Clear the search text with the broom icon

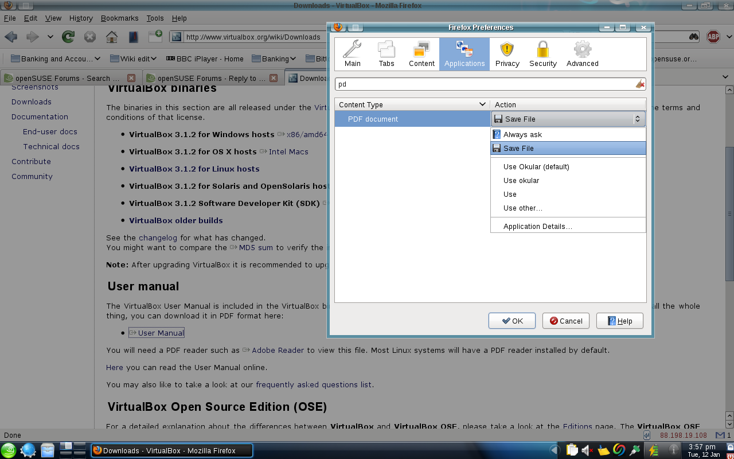coord(640,84)
